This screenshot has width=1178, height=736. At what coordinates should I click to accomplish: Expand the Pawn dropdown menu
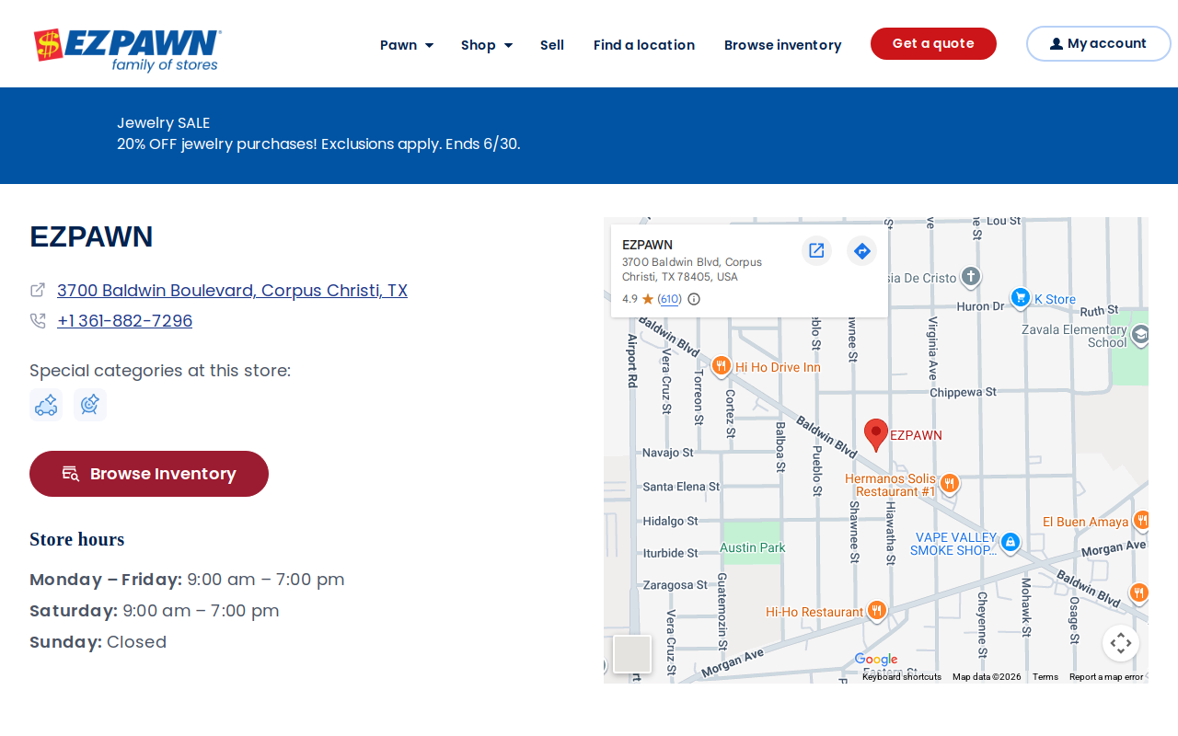click(407, 45)
